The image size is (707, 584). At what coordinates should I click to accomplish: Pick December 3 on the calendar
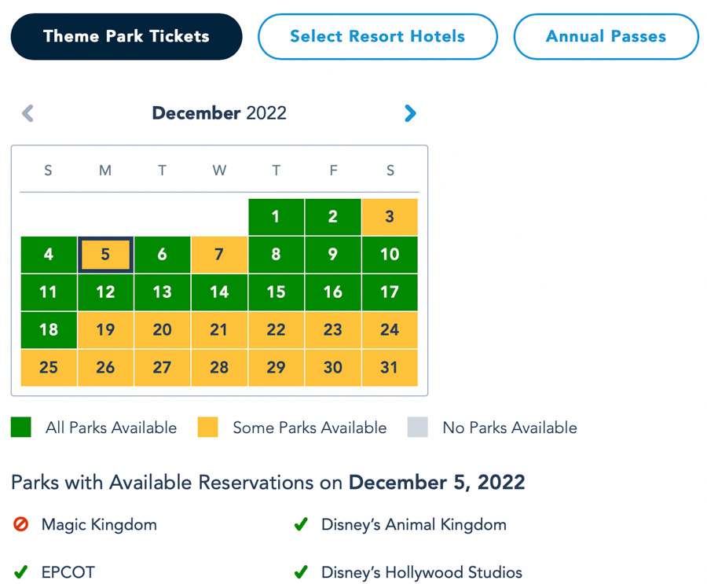tap(390, 217)
